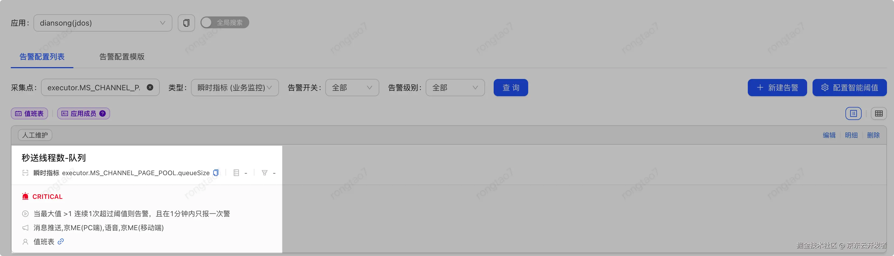Switch to table grid view icon

[879, 113]
